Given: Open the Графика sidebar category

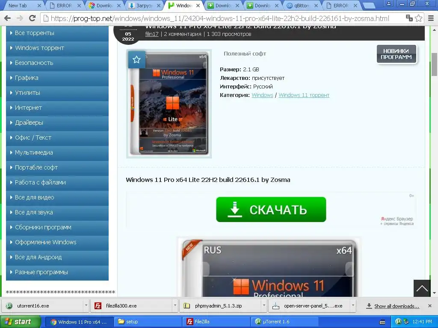Looking at the screenshot, I should click(57, 78).
